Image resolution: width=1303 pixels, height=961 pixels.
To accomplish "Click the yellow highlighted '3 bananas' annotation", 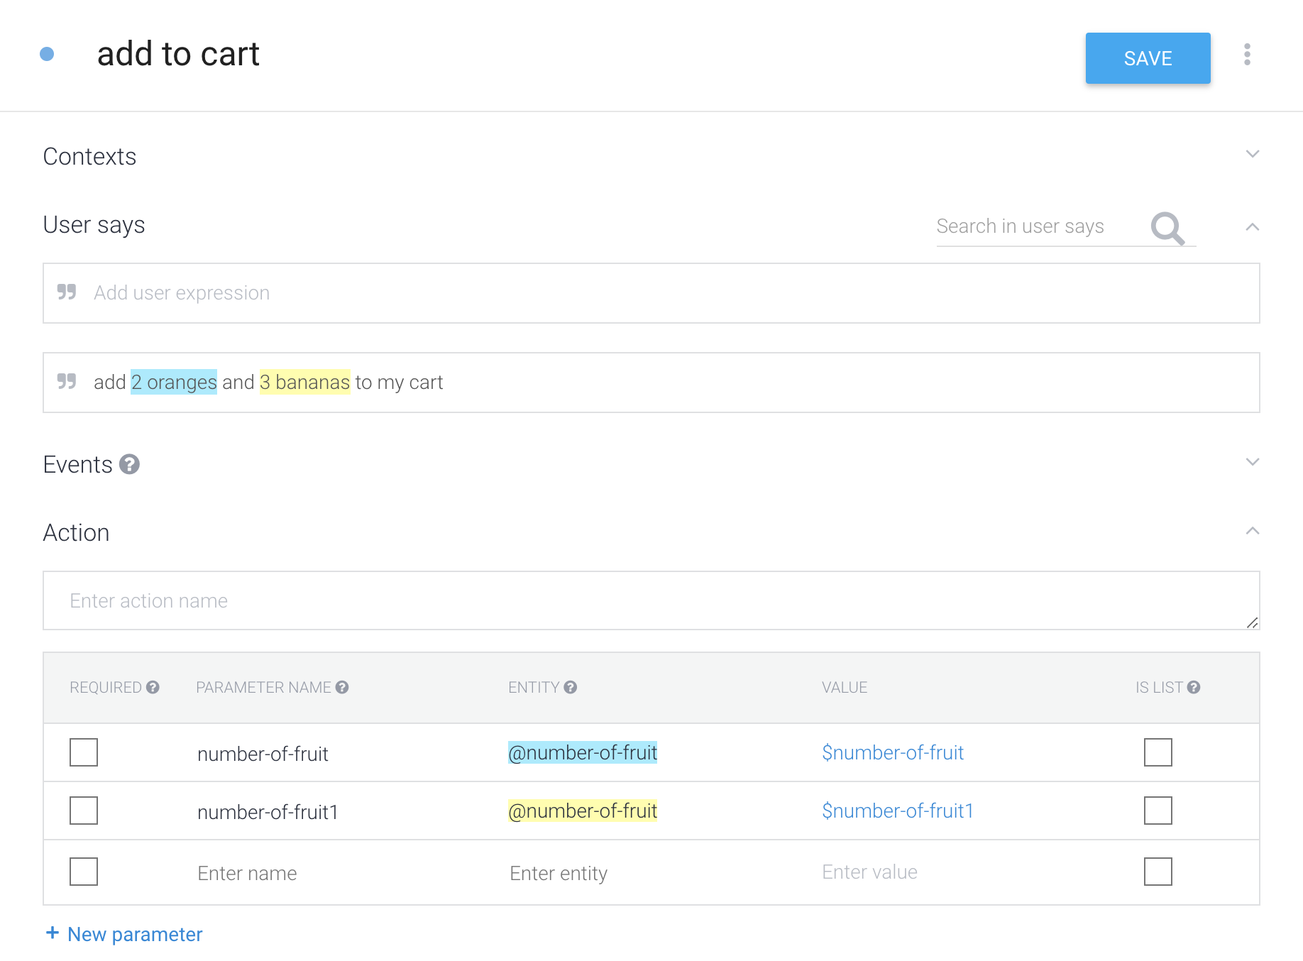I will point(304,382).
